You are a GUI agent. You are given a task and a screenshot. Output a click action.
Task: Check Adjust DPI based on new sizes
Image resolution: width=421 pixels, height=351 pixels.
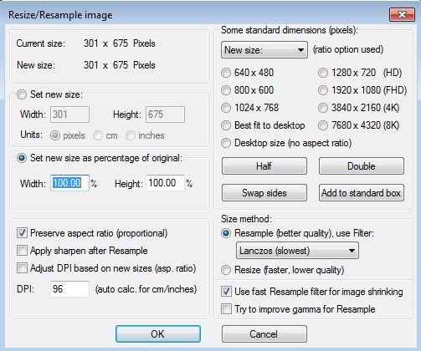[x=22, y=268]
